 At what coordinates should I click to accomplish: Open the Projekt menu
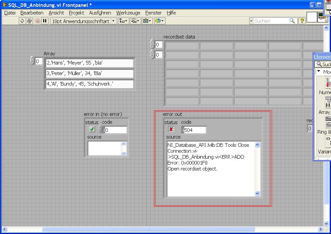(x=76, y=13)
